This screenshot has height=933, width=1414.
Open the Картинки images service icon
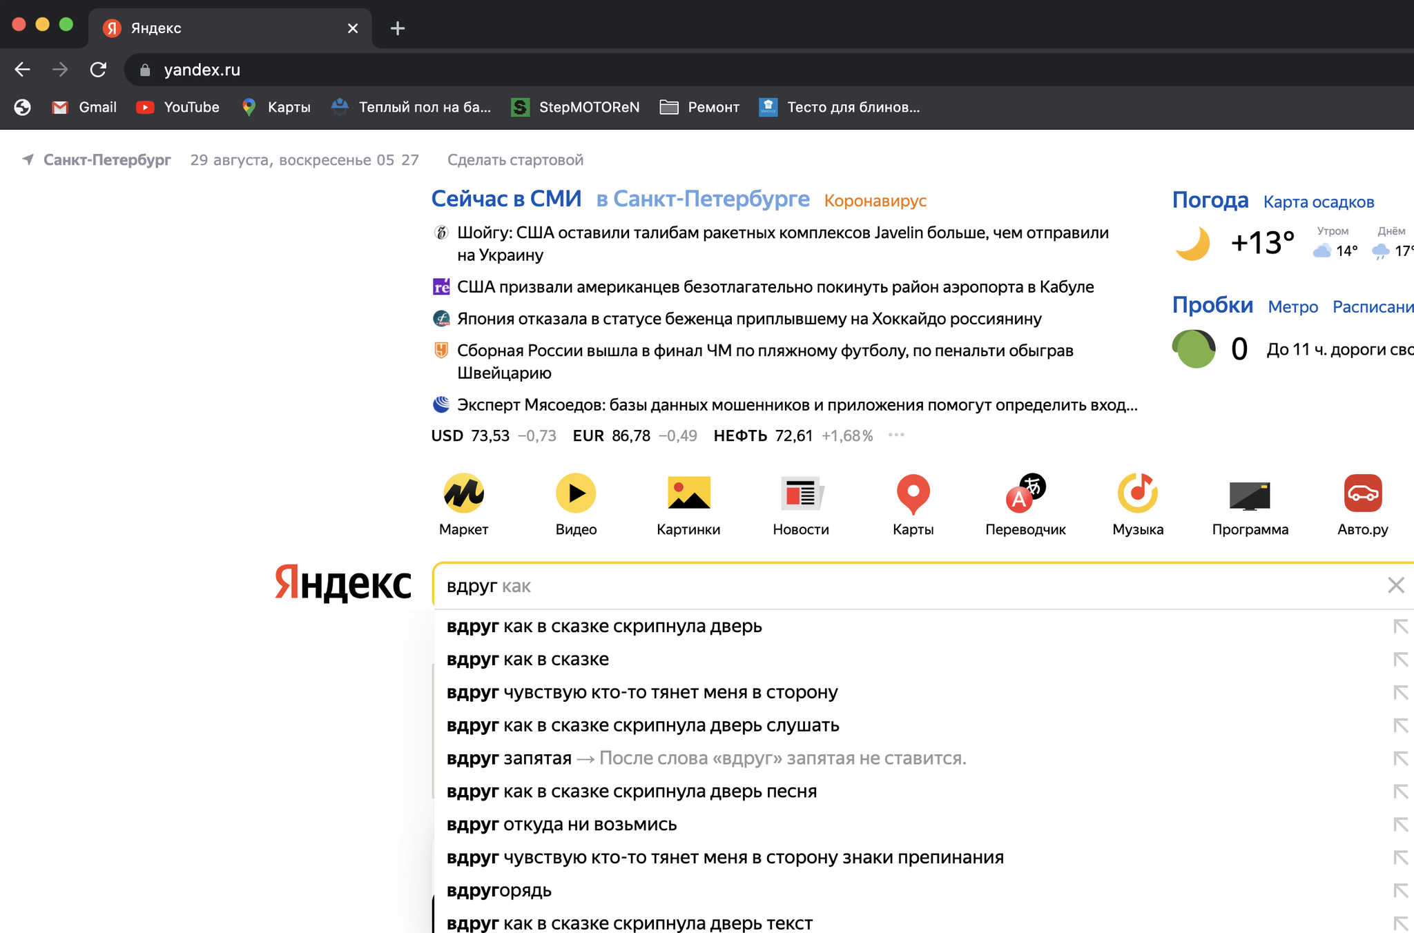click(x=688, y=494)
